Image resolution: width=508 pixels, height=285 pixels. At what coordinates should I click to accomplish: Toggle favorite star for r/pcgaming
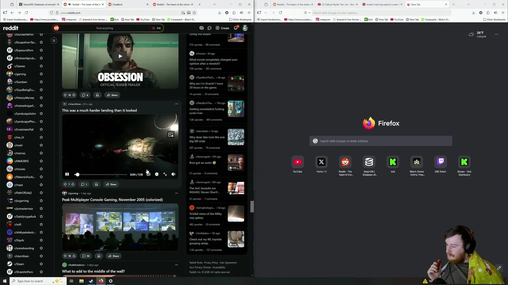click(x=41, y=201)
